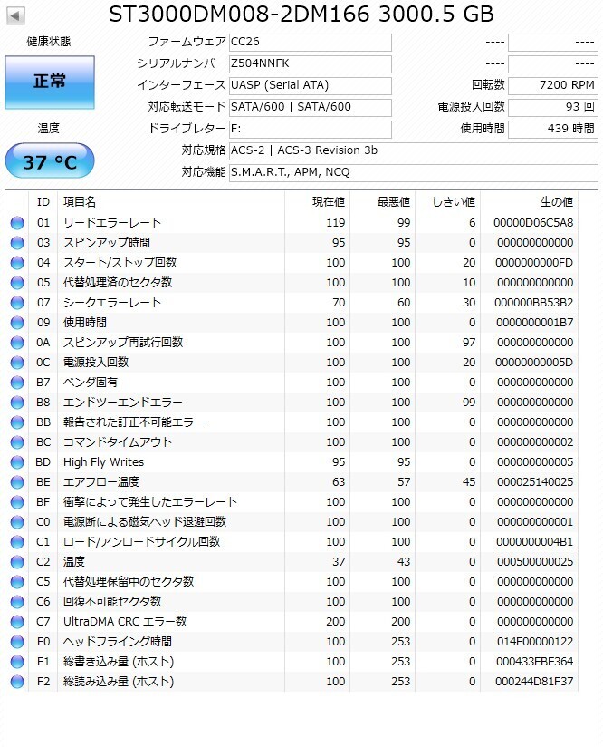Click status icon for High Fly Writes row
Screen dimensions: 603x747
tap(17, 462)
